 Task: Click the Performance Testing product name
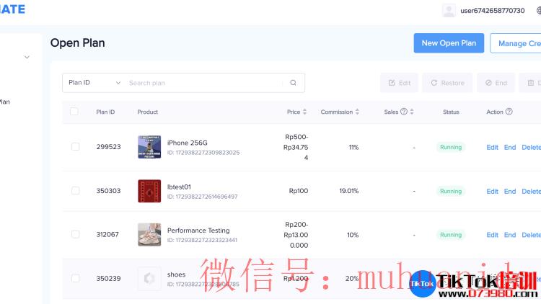tap(198, 231)
